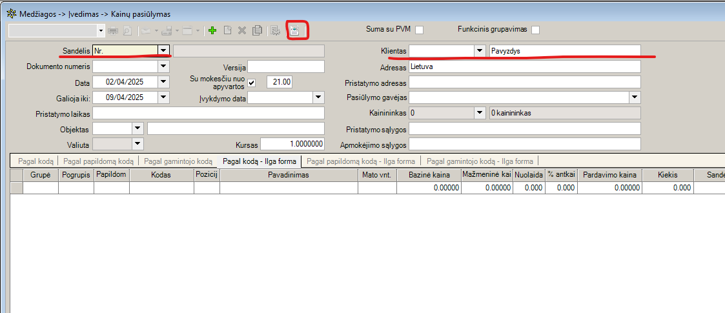Click the gear settings toolbar icon
Viewport: 725px width, 313px height.
click(x=274, y=30)
